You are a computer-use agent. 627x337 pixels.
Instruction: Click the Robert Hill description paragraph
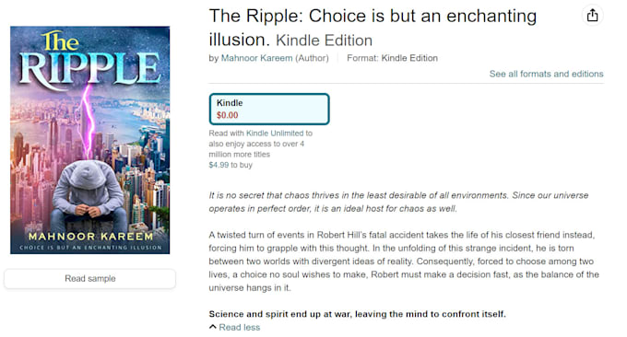coord(404,261)
